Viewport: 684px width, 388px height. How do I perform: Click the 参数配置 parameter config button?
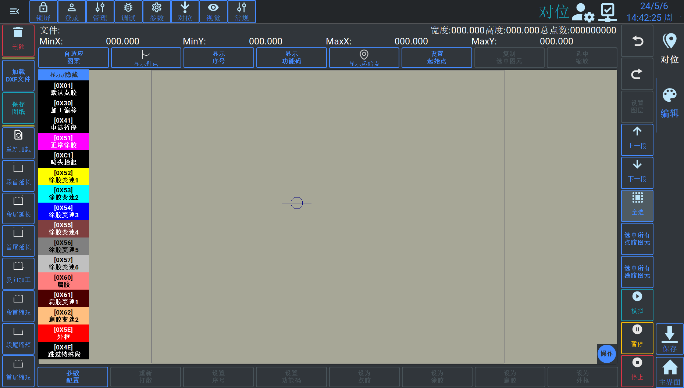point(73,377)
